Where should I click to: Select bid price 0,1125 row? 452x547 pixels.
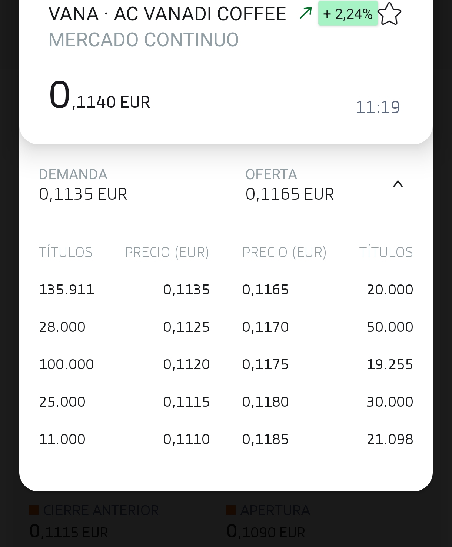point(186,327)
